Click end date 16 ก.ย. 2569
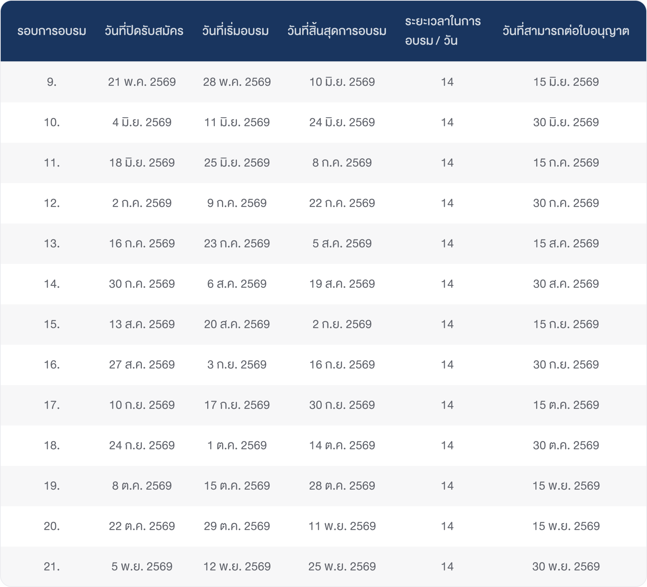 [342, 365]
